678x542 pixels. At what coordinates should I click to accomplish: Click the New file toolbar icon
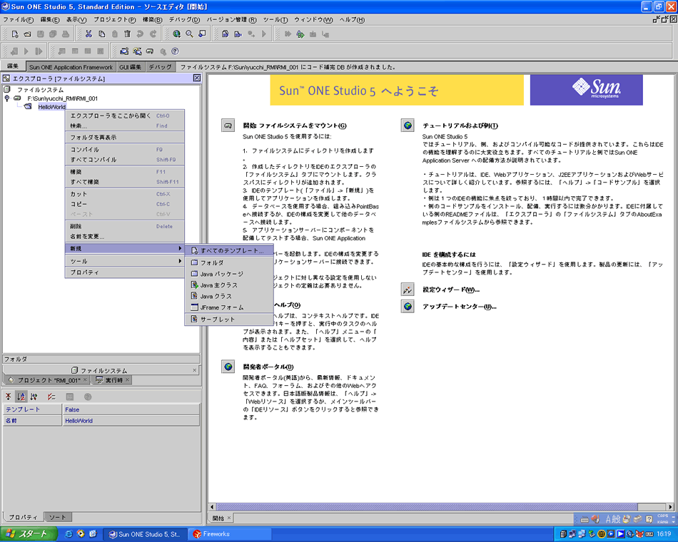[14, 34]
